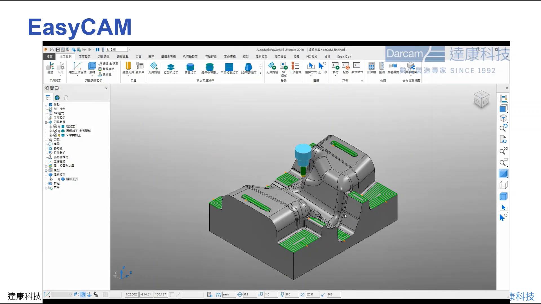Expand the 刀具 node in the browser
Viewport: 541px width, 304px height.
click(x=46, y=139)
